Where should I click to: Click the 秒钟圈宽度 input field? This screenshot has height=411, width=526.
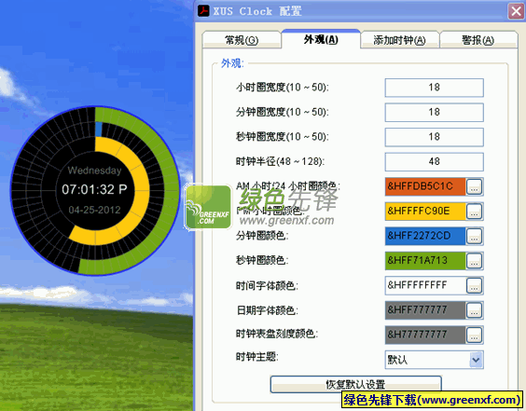point(434,137)
